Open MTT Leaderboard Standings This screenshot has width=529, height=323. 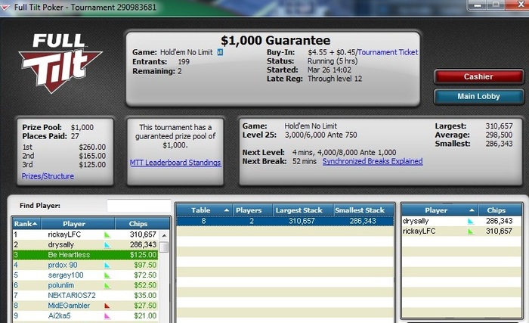[175, 163]
